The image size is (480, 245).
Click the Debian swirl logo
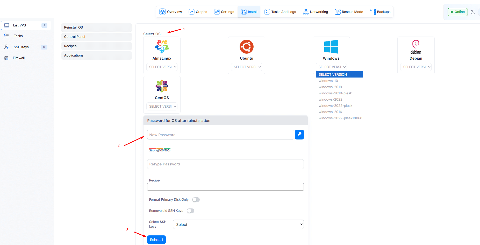[x=416, y=44]
